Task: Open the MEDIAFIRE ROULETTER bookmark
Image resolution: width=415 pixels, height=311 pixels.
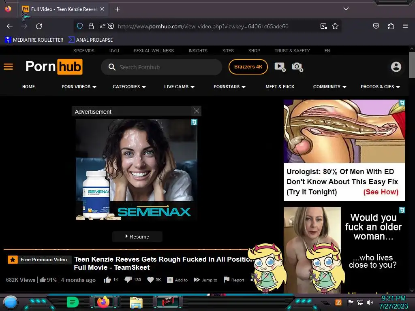Action: [x=34, y=40]
